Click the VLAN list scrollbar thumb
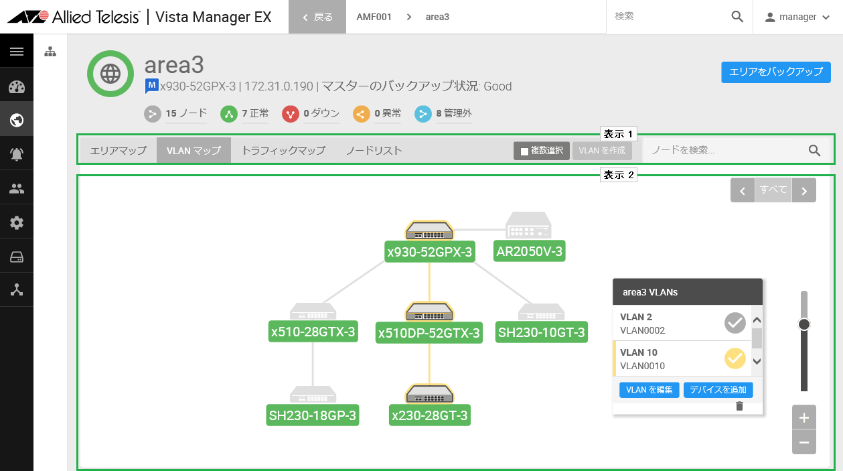 point(757,337)
